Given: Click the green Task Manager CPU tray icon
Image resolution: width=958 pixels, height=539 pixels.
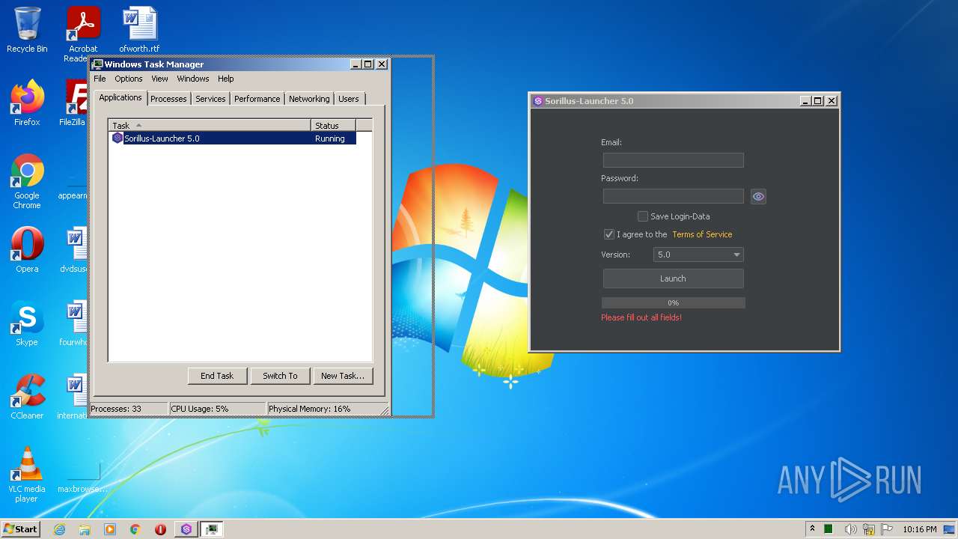Looking at the screenshot, I should pos(829,529).
